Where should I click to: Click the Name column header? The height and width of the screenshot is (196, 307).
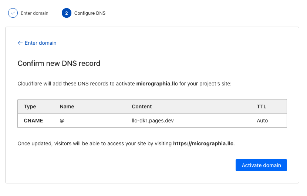[67, 107]
